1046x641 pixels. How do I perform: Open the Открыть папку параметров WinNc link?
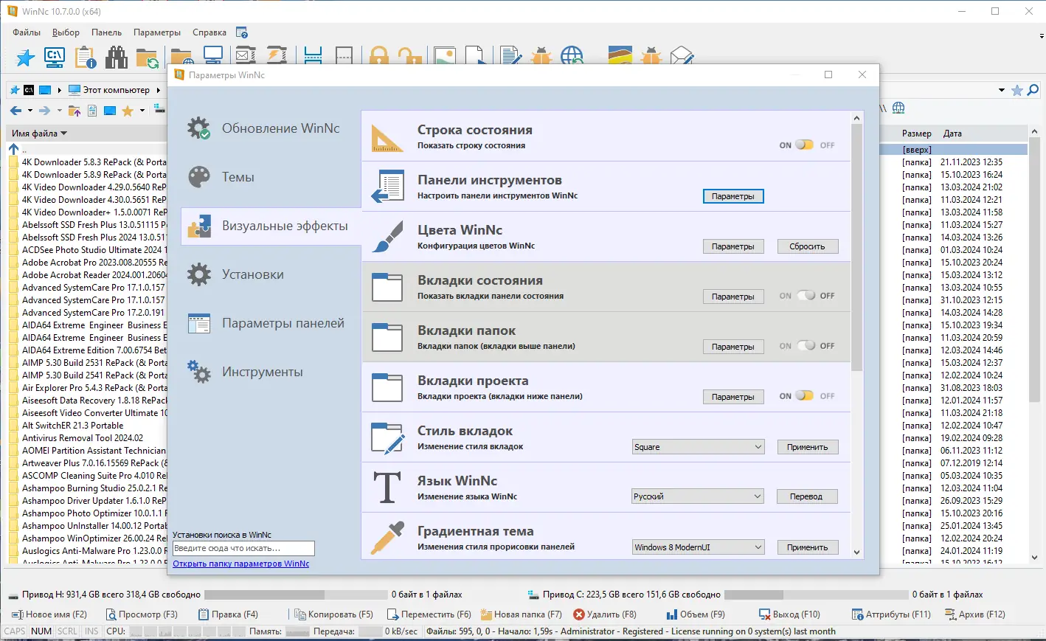click(x=241, y=564)
